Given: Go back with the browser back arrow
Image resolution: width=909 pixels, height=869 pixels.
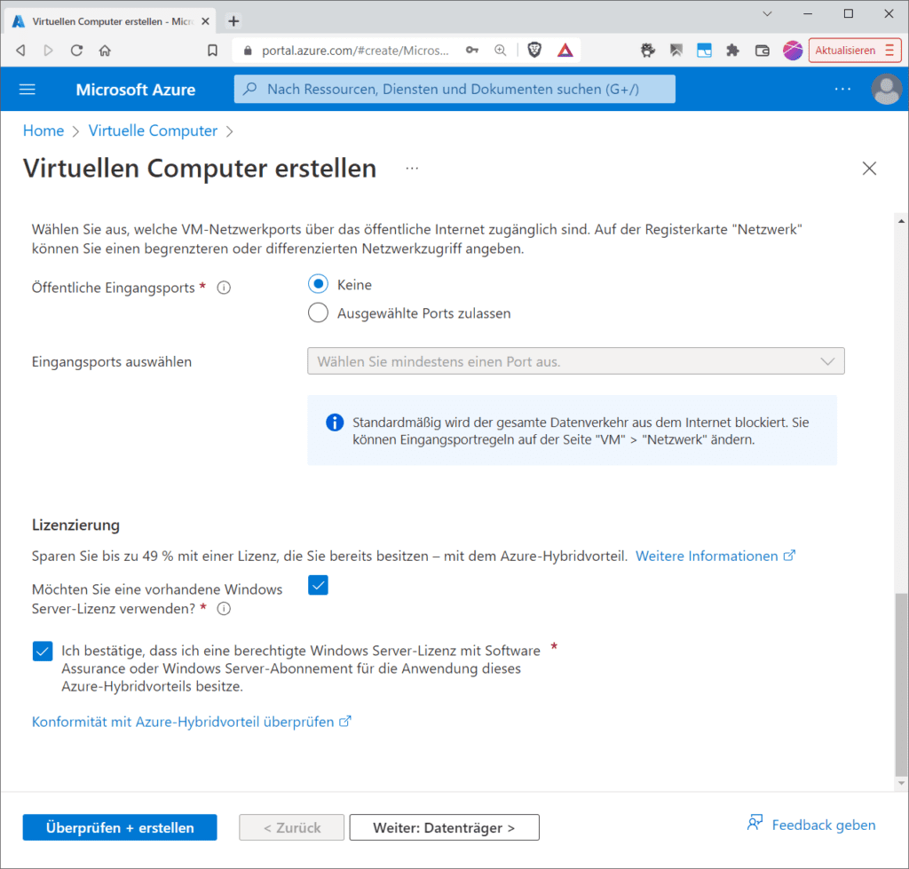Looking at the screenshot, I should click(21, 51).
